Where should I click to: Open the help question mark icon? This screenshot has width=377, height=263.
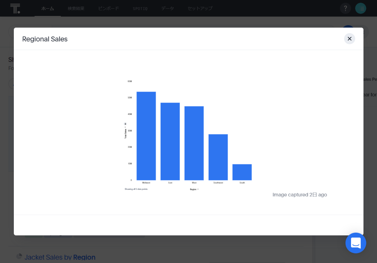(x=345, y=8)
